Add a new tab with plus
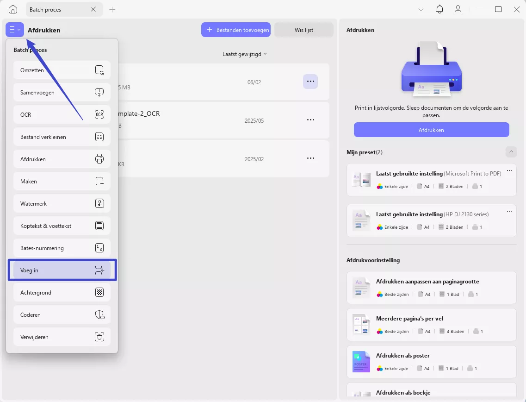This screenshot has height=402, width=526. pos(112,9)
